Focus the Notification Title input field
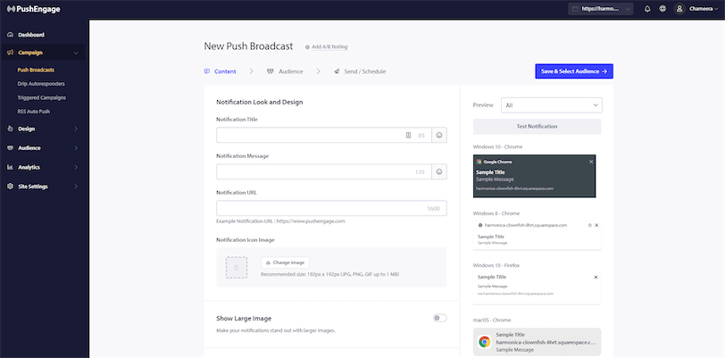725x358 pixels. coord(324,135)
